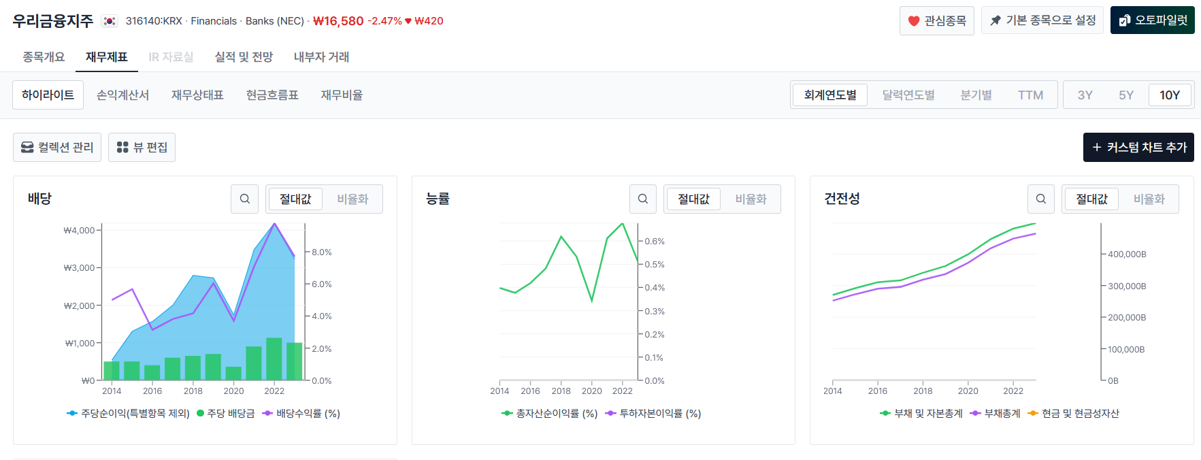This screenshot has height=460, width=1201.
Task: Select 절대값 on the 건전성 chart
Action: point(1091,199)
